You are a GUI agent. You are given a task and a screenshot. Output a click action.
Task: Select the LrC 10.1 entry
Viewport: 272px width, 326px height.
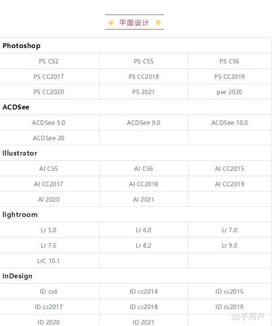pos(48,261)
